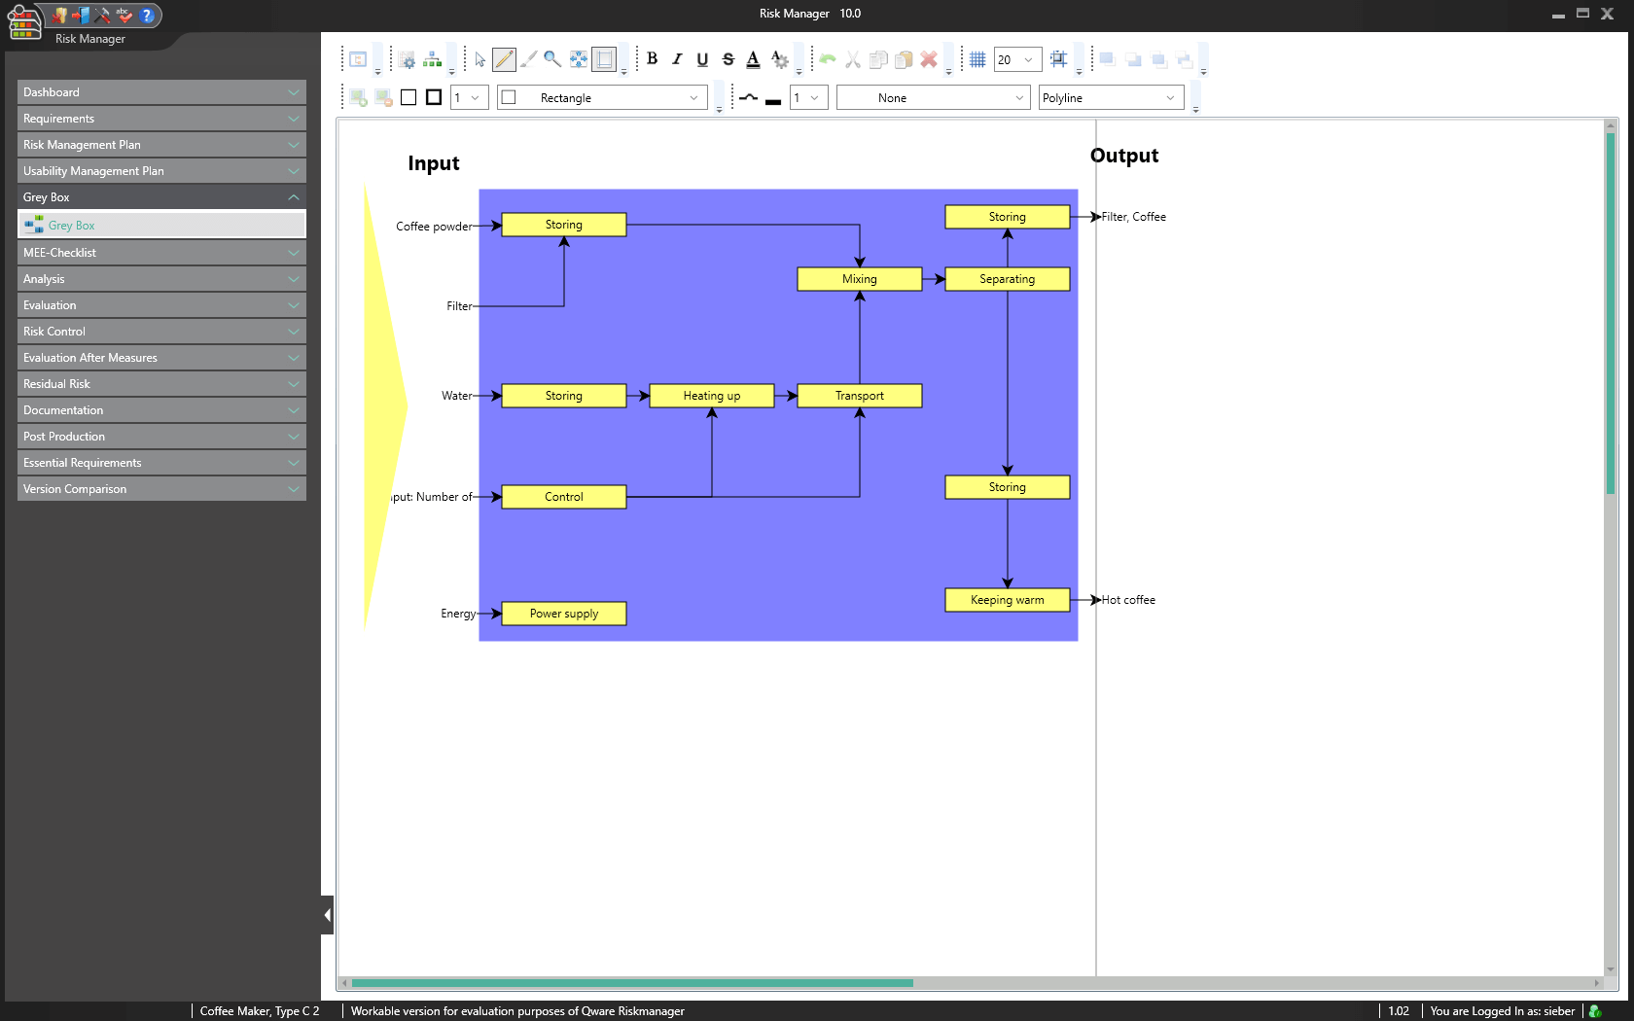
Task: Toggle bold text formatting
Action: tap(652, 59)
